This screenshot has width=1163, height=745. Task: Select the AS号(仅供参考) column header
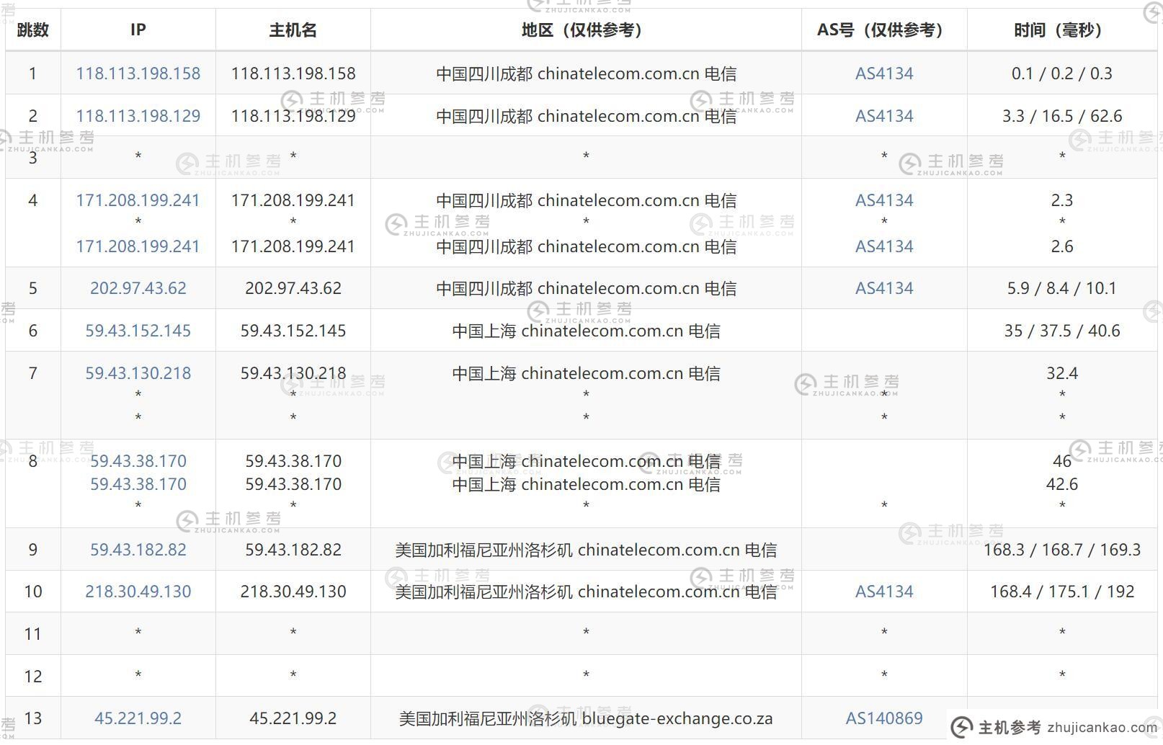[884, 30]
